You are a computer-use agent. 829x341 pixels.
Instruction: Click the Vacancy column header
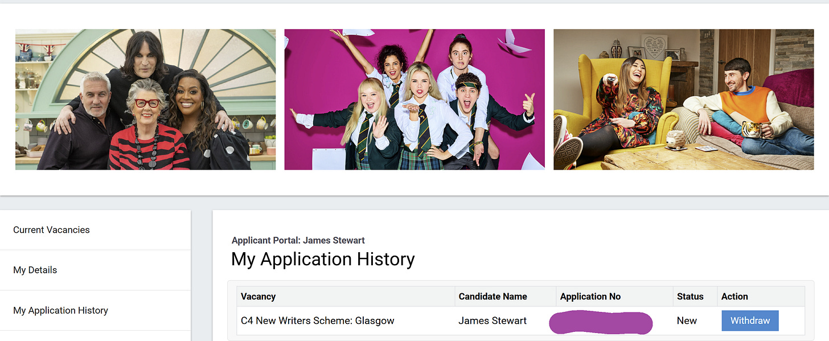click(346, 297)
